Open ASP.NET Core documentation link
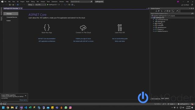Image resolution: width=195 pixels, height=110 pixels. point(47,39)
